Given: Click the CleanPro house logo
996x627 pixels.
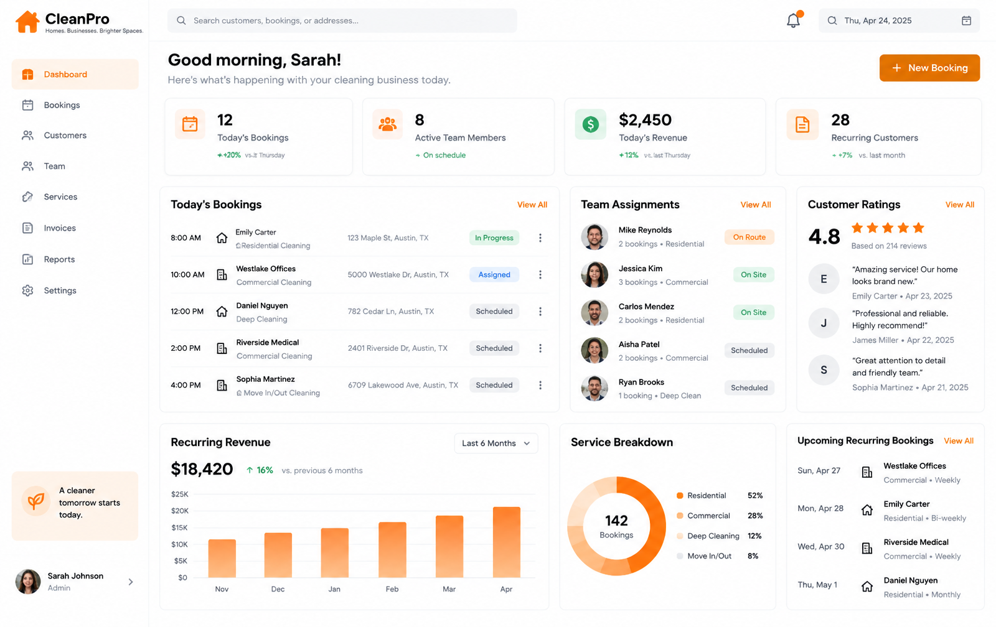Looking at the screenshot, I should [27, 22].
